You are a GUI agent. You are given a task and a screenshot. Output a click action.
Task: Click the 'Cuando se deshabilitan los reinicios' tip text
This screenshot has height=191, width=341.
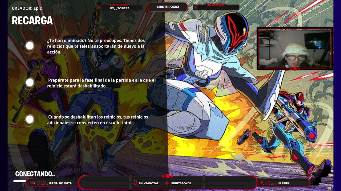click(x=98, y=120)
